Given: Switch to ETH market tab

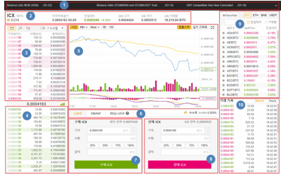Looking at the screenshot, I should [x=256, y=15].
